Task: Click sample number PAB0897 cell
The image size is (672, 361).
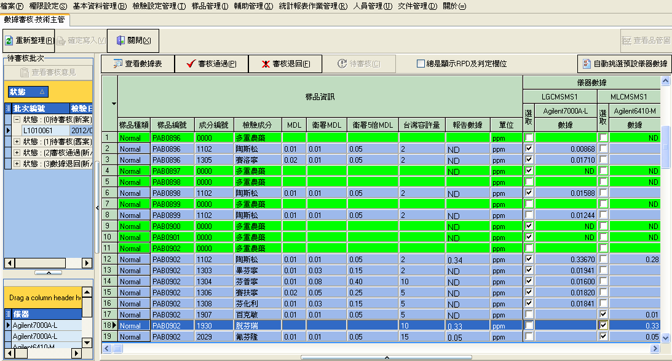Action: click(172, 171)
